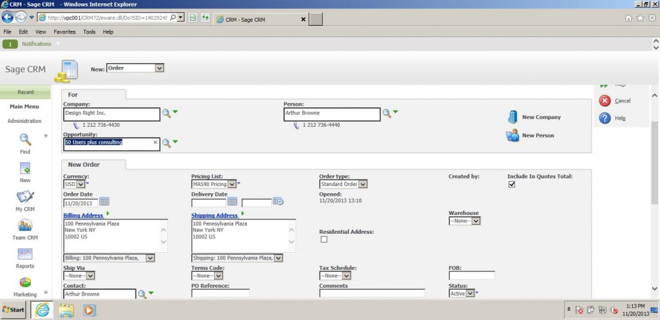Click Contact search magnifier icon
The height and width of the screenshot is (320, 660).
142,294
